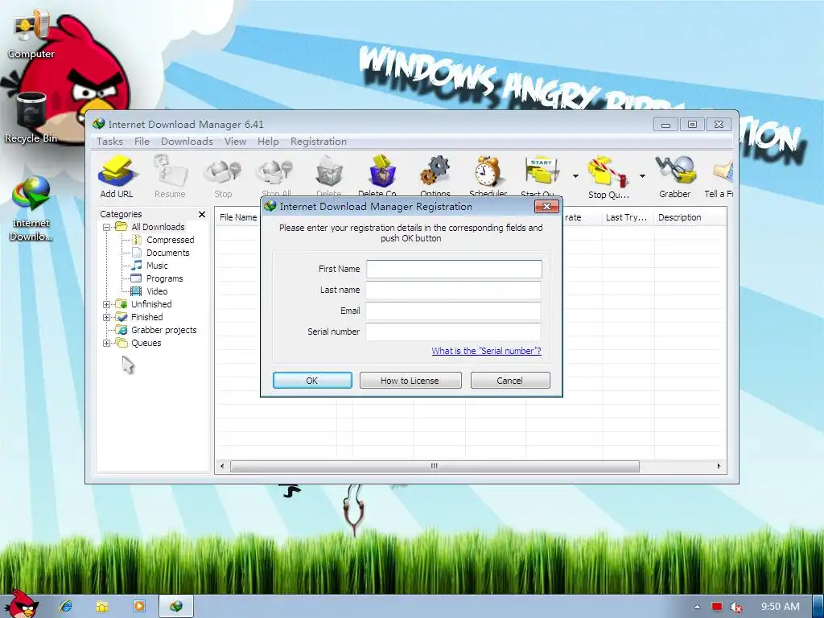Click the Delete Completed toolbar icon
The height and width of the screenshot is (618, 824).
click(381, 176)
